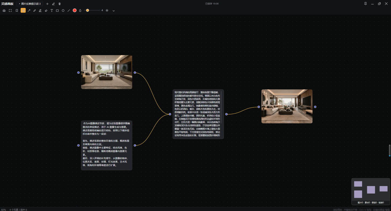The width and height of the screenshot is (391, 211).
Task: Click the generated description text node
Action: click(198, 114)
